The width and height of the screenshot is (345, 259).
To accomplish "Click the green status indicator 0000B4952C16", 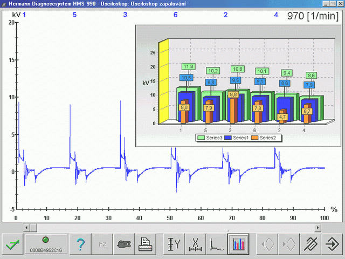I will [46, 244].
